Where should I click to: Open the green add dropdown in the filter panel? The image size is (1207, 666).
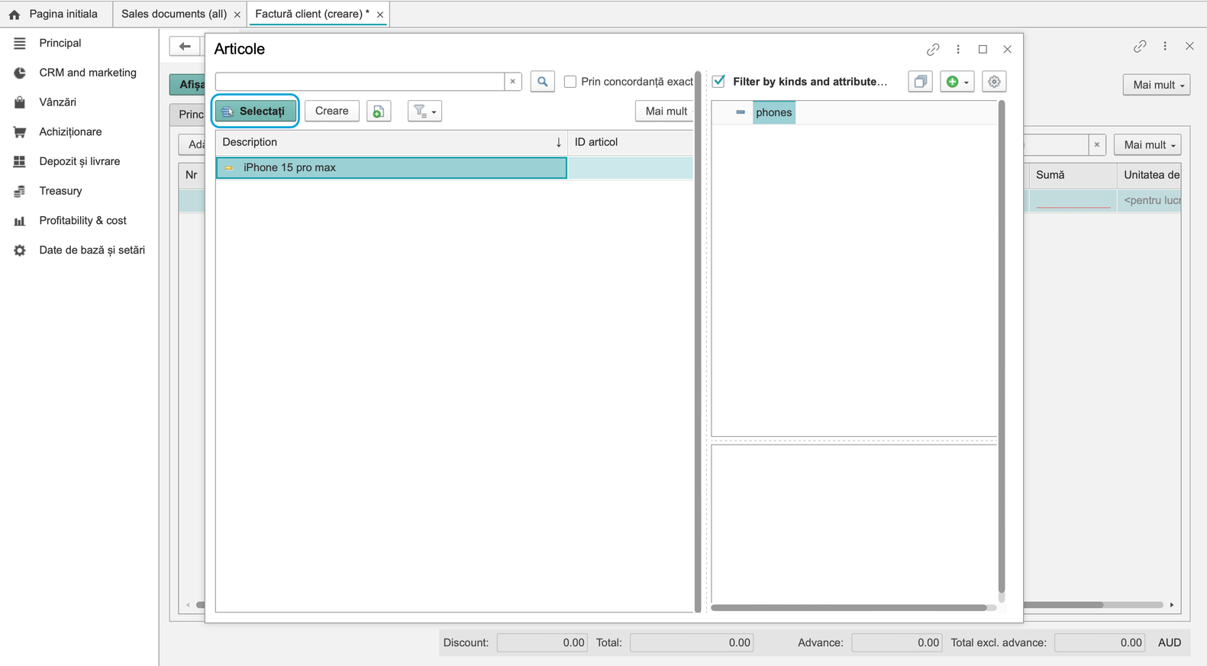point(957,82)
